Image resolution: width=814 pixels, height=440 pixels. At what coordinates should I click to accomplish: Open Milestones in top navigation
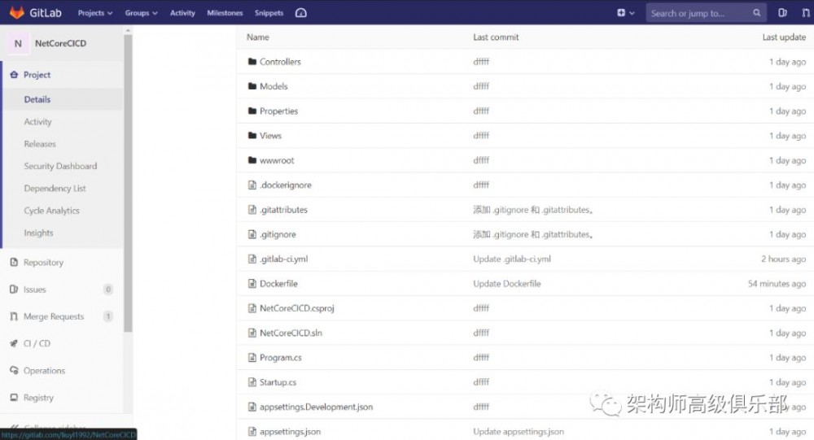(225, 13)
